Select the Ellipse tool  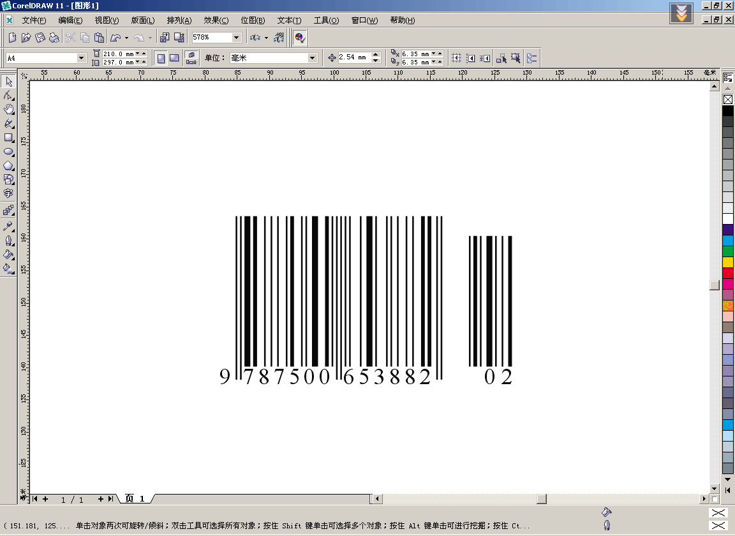8,152
